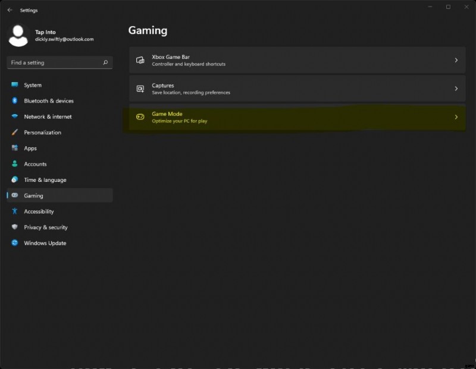This screenshot has height=369, width=476.
Task: Click the Personalization paintbrush icon
Action: point(14,132)
